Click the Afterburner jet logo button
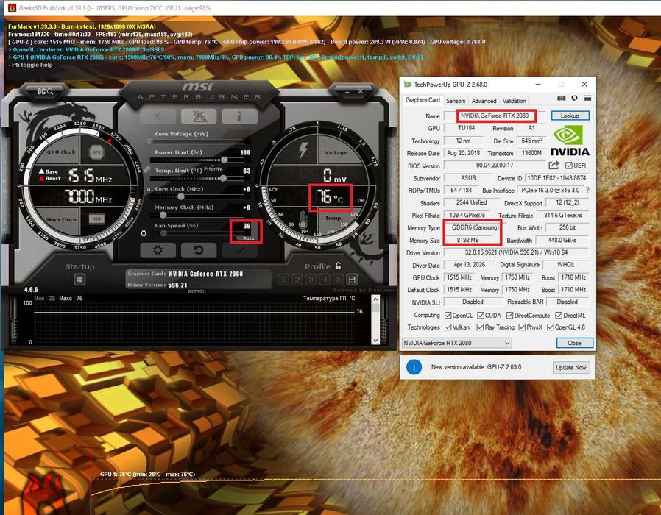The height and width of the screenshot is (515, 661). coord(199,116)
